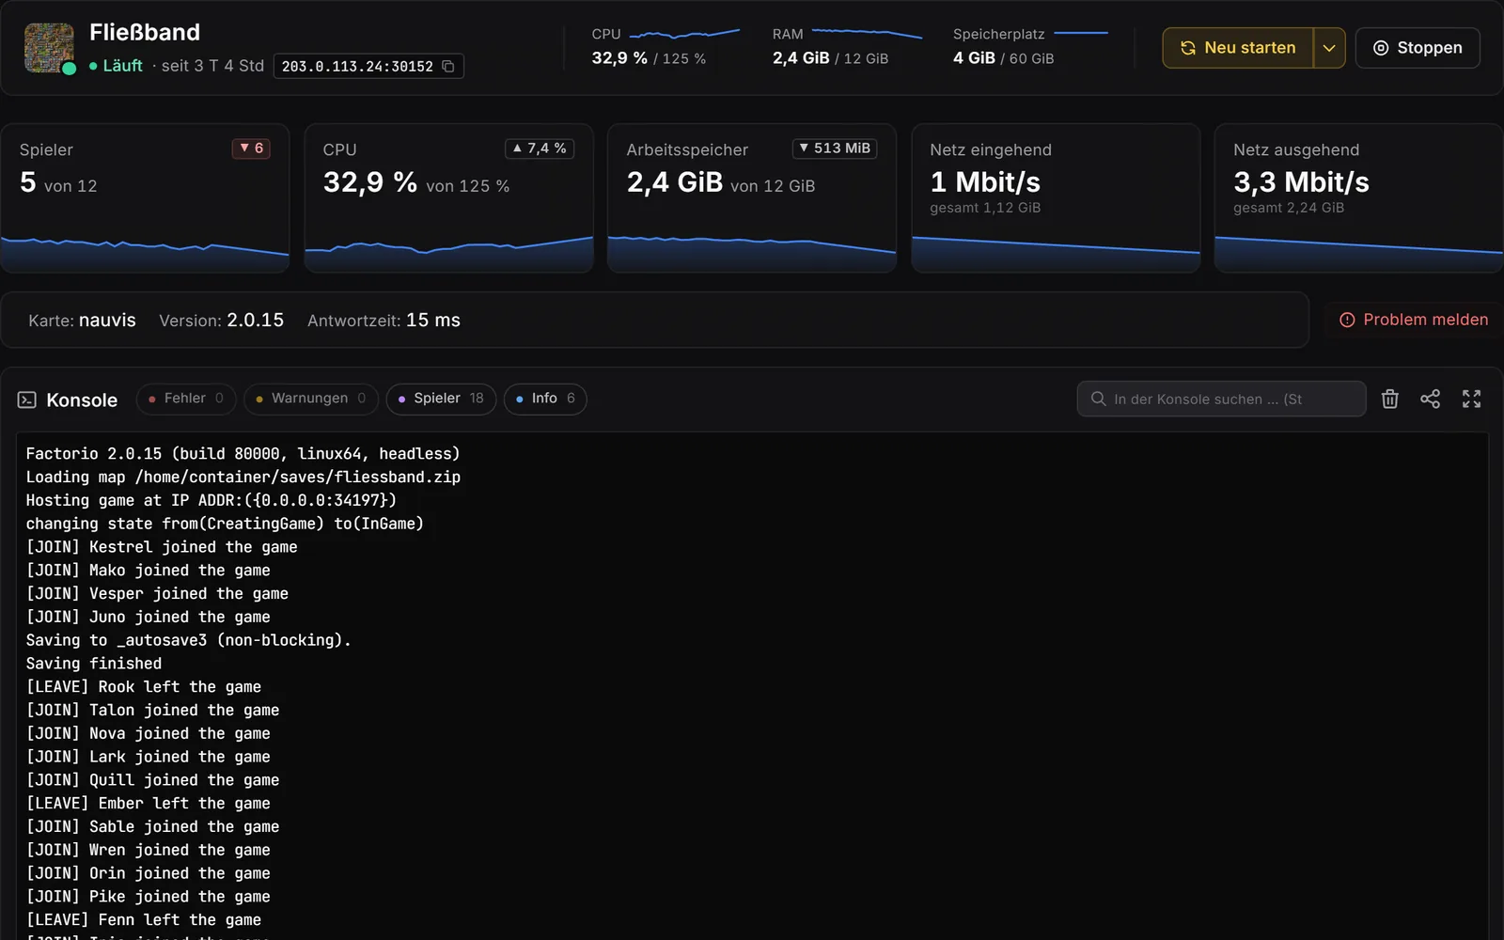Viewport: 1504px width, 940px height.
Task: Click the Fließband server title
Action: point(145,32)
